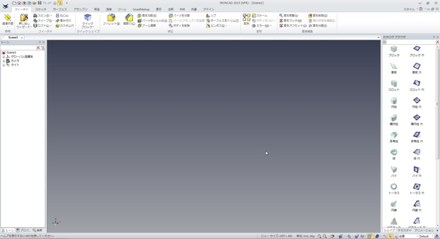Open the SmartMarkup ribbon tab
The width and height of the screenshot is (440, 239).
(141, 9)
